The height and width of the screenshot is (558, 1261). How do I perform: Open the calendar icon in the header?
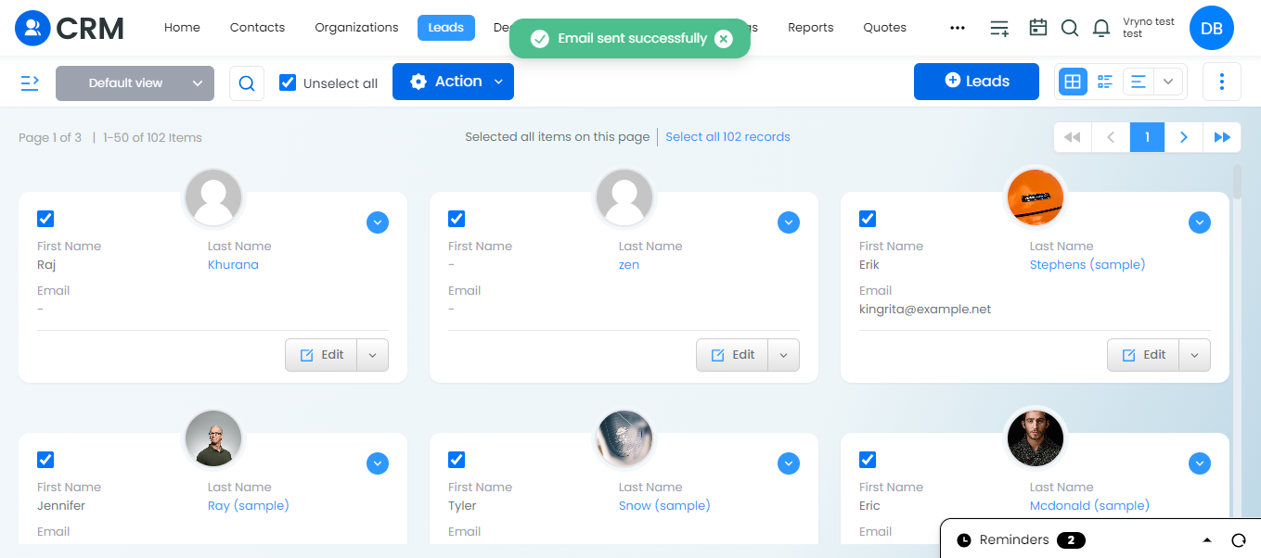point(1038,28)
